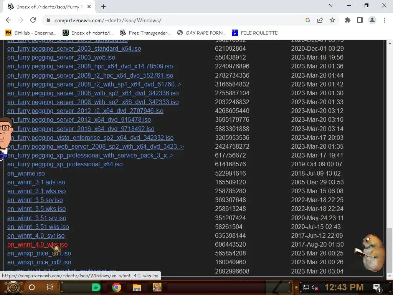Click file size 606443520
393x295 pixels.
point(230,245)
